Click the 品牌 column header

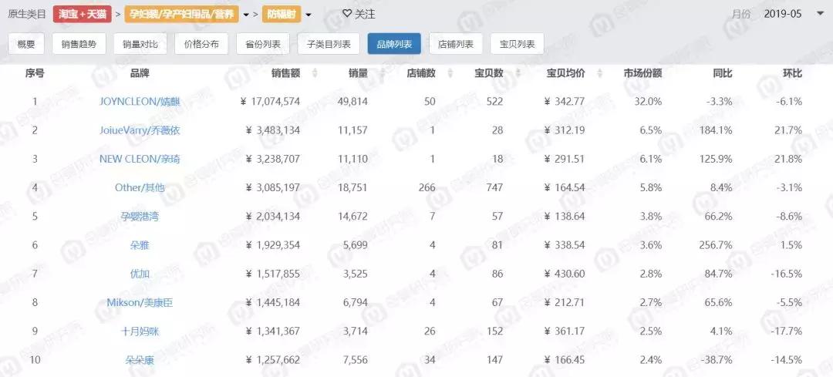(x=140, y=73)
